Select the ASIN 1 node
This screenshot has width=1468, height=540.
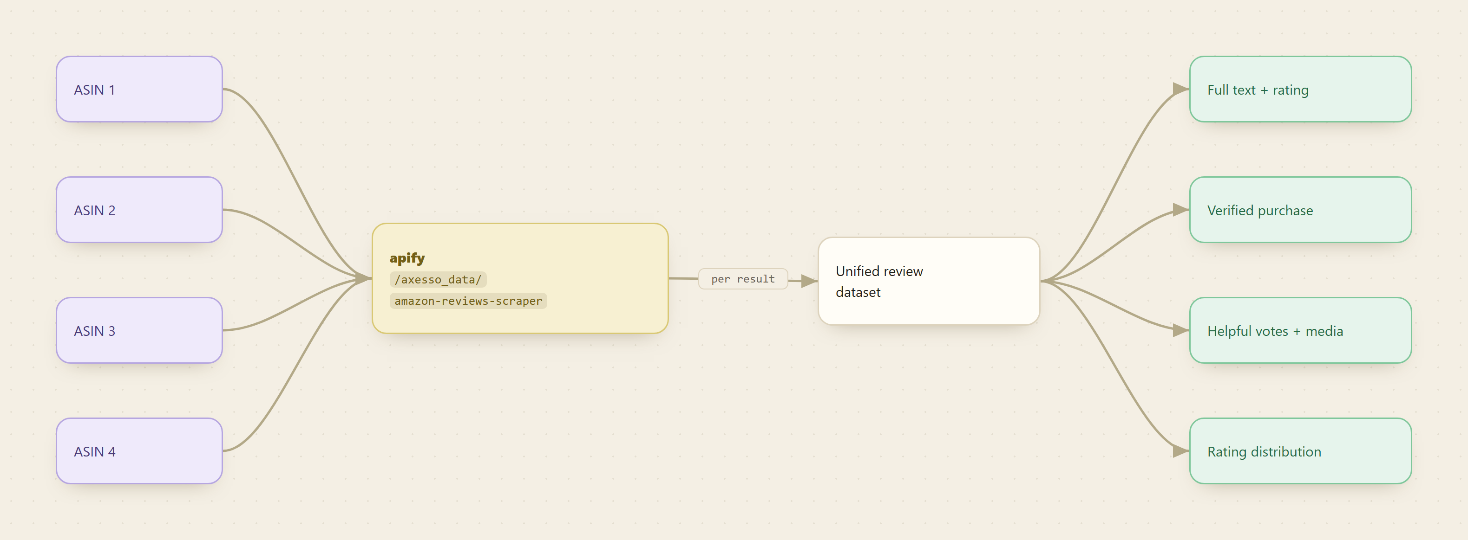[x=139, y=90]
